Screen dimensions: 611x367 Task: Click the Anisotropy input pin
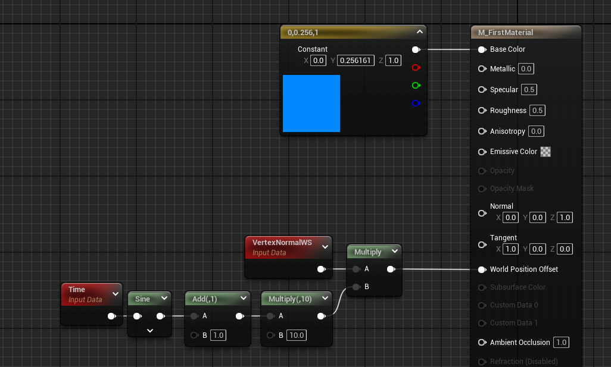click(x=482, y=131)
